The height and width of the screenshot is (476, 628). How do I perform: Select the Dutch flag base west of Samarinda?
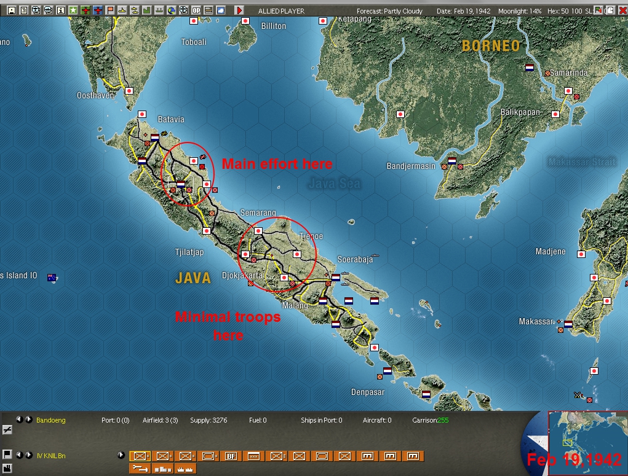530,68
